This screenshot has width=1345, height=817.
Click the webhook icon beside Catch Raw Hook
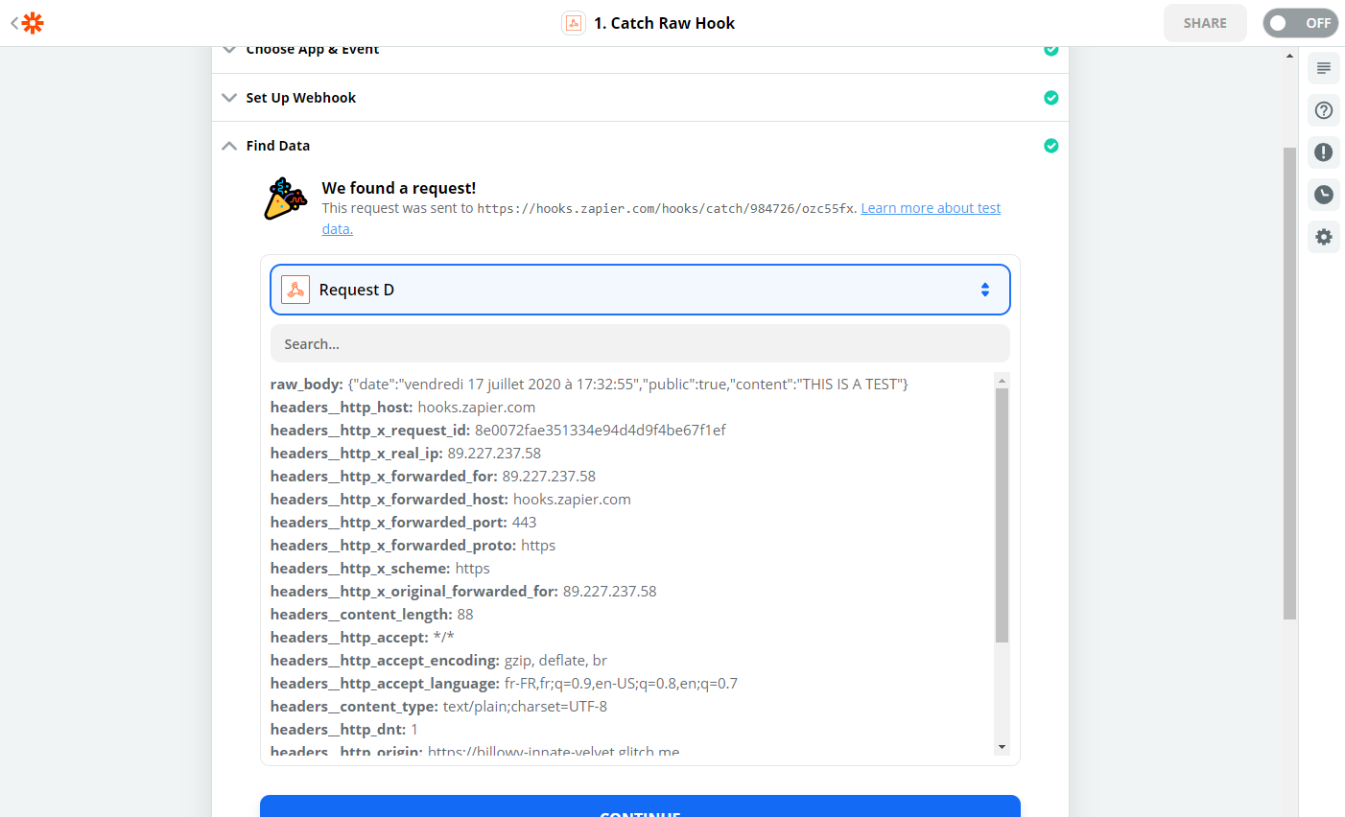pos(573,22)
